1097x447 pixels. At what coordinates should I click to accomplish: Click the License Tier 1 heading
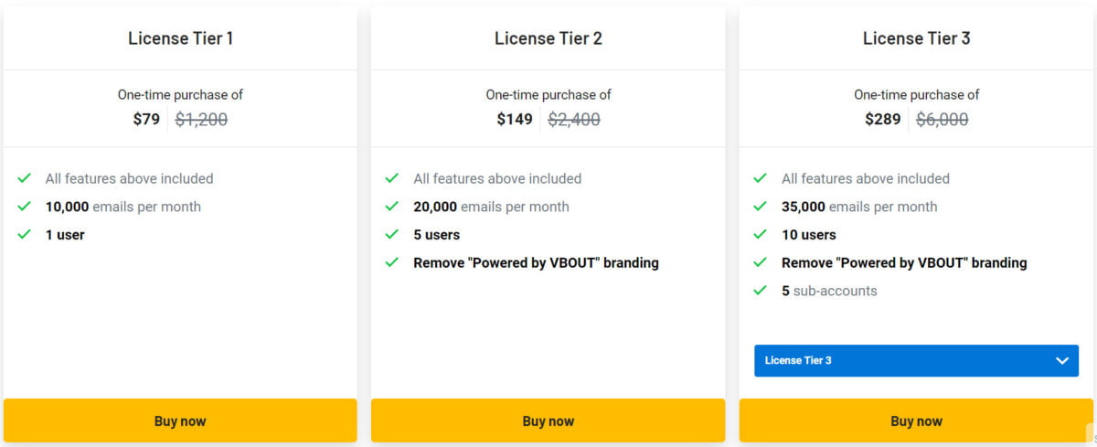click(180, 38)
